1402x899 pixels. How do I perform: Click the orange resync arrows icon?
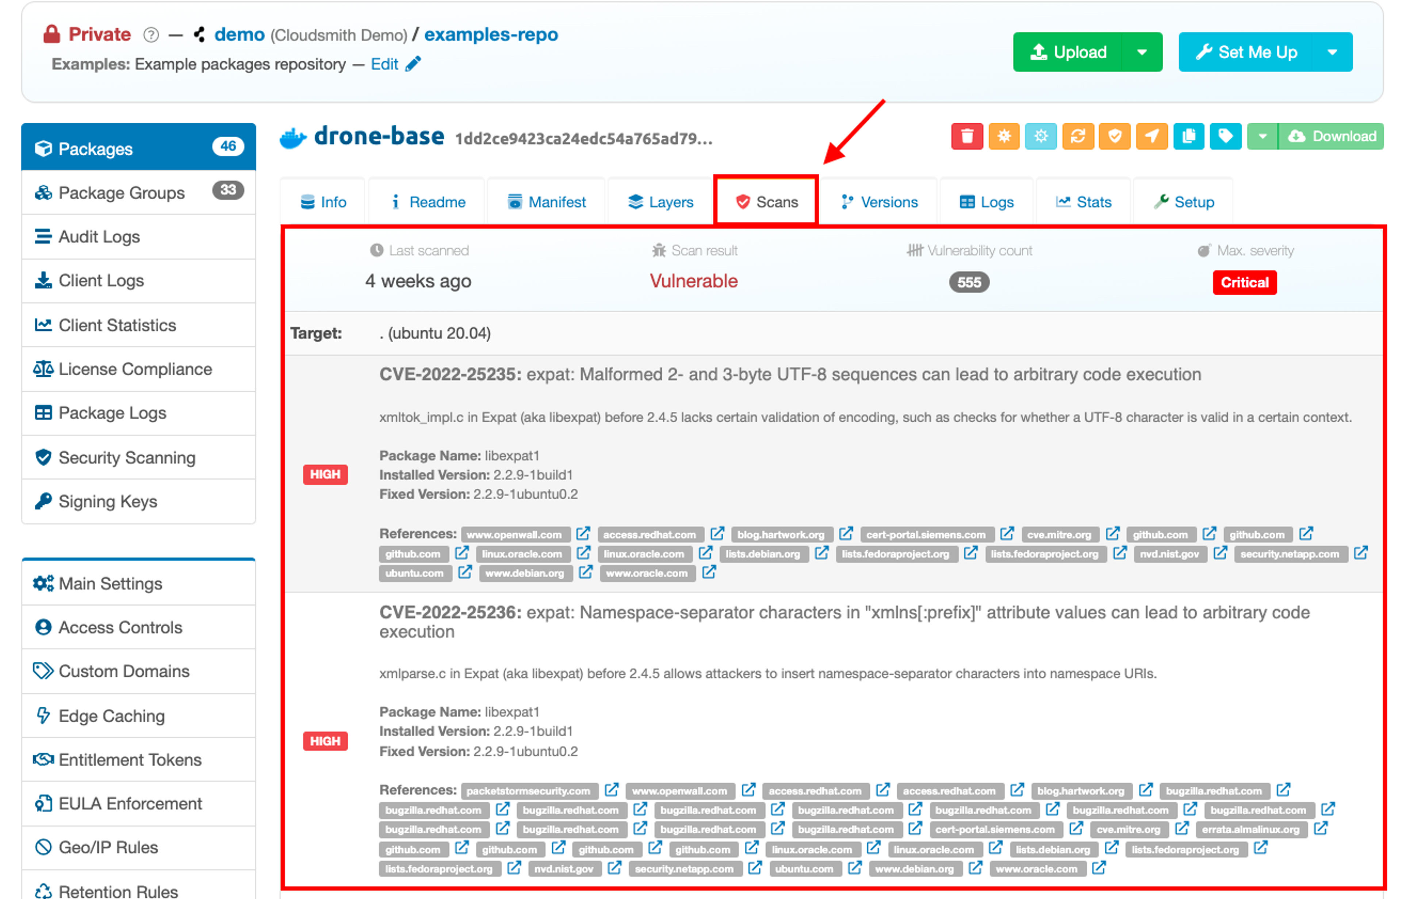click(x=1077, y=137)
